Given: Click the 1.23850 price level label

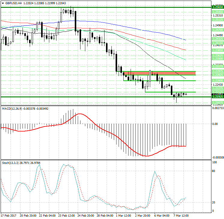Looking at the screenshot, I should coord(217,50).
